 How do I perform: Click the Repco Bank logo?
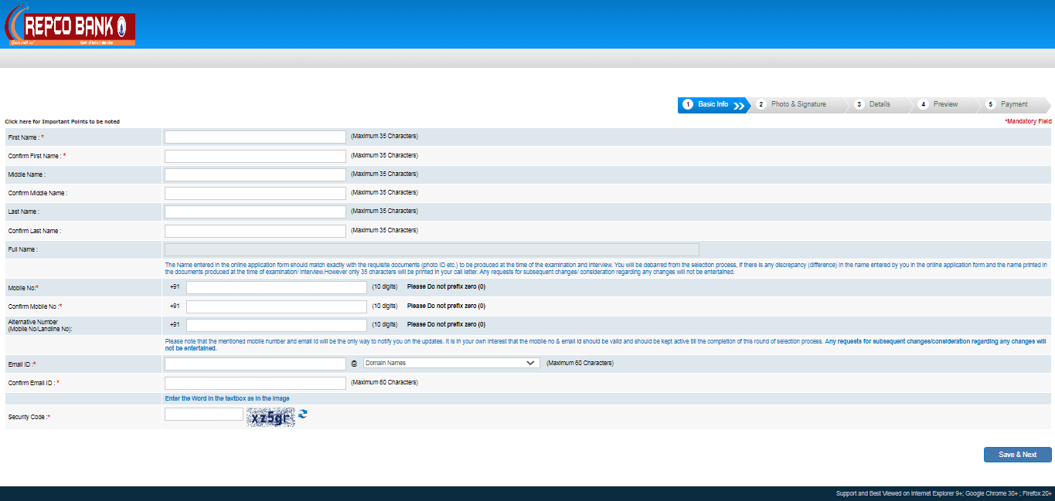coord(70,29)
